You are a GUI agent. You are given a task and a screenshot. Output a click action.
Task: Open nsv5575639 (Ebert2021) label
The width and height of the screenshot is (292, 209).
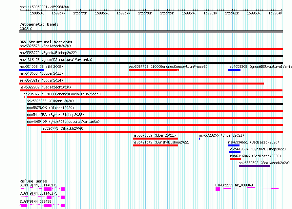pyautogui.click(x=154, y=135)
